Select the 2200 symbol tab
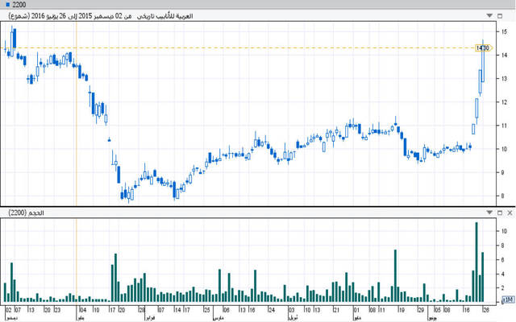This screenshot has height=322, width=516. pos(16,5)
